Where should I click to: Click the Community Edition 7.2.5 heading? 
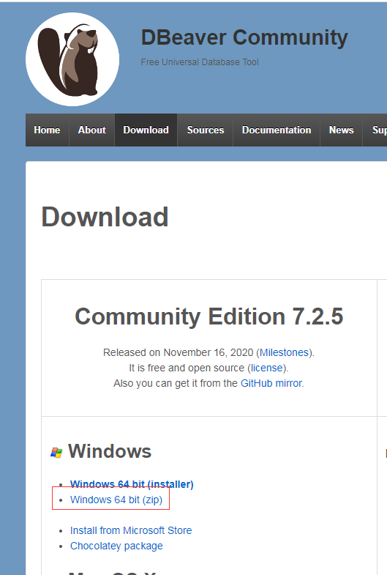point(209,316)
